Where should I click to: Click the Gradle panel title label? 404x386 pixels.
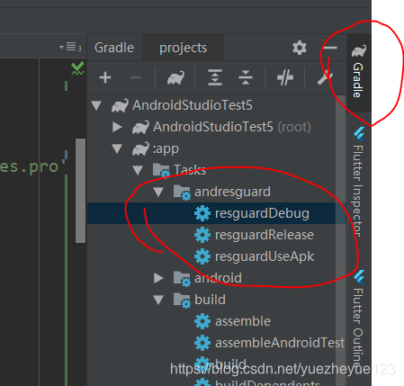point(114,48)
